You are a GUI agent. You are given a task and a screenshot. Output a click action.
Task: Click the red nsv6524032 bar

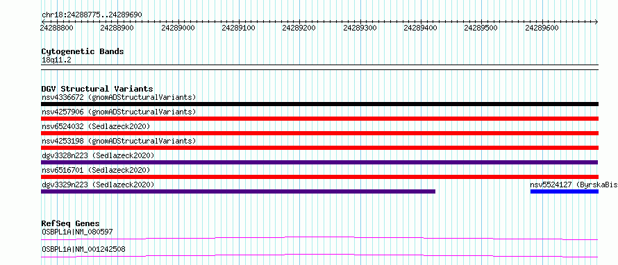click(319, 133)
